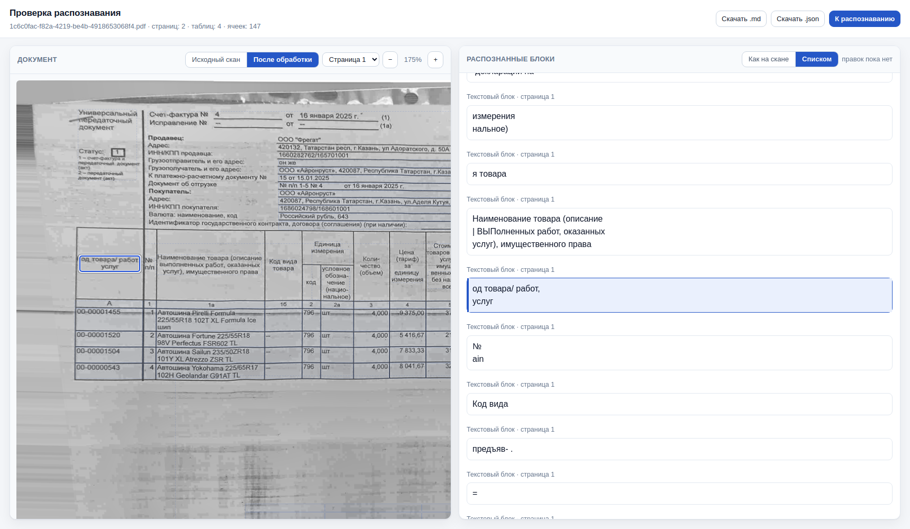Select the '№ ain' text block
This screenshot has width=910, height=529.
(679, 353)
